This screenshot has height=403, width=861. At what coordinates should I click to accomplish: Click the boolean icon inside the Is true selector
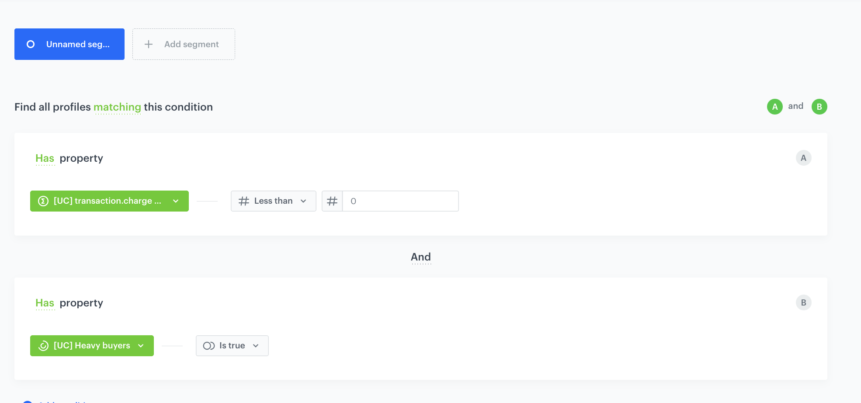coord(208,345)
